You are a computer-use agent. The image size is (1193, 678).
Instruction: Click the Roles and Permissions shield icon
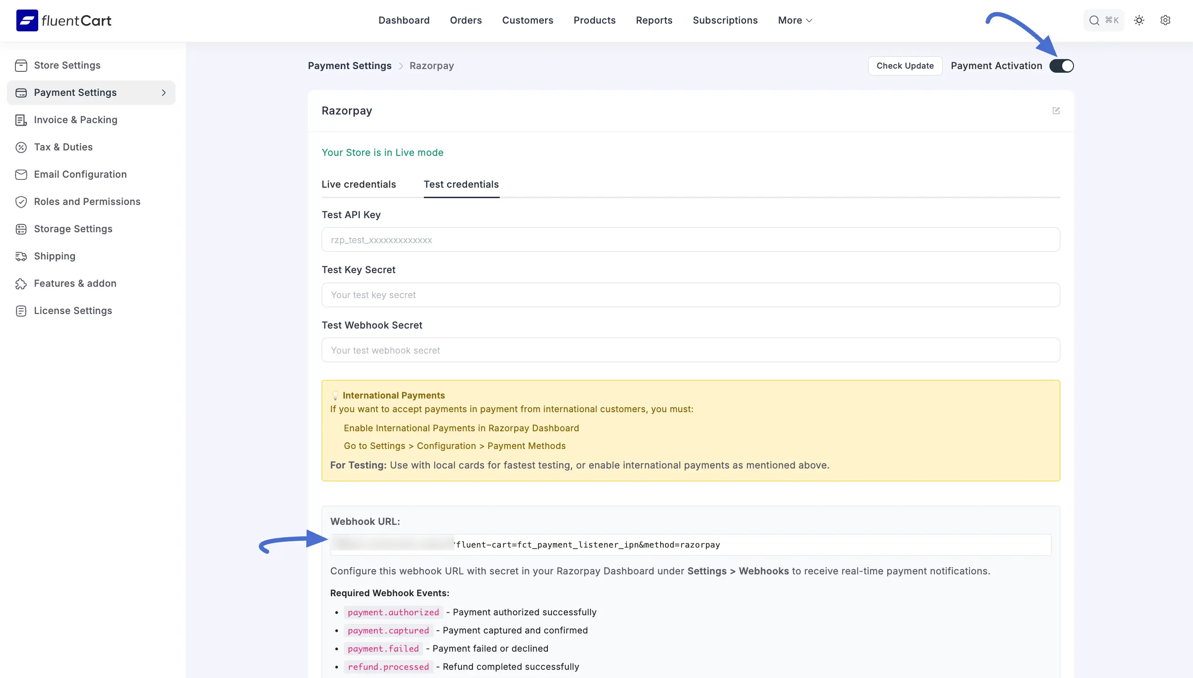coord(21,202)
